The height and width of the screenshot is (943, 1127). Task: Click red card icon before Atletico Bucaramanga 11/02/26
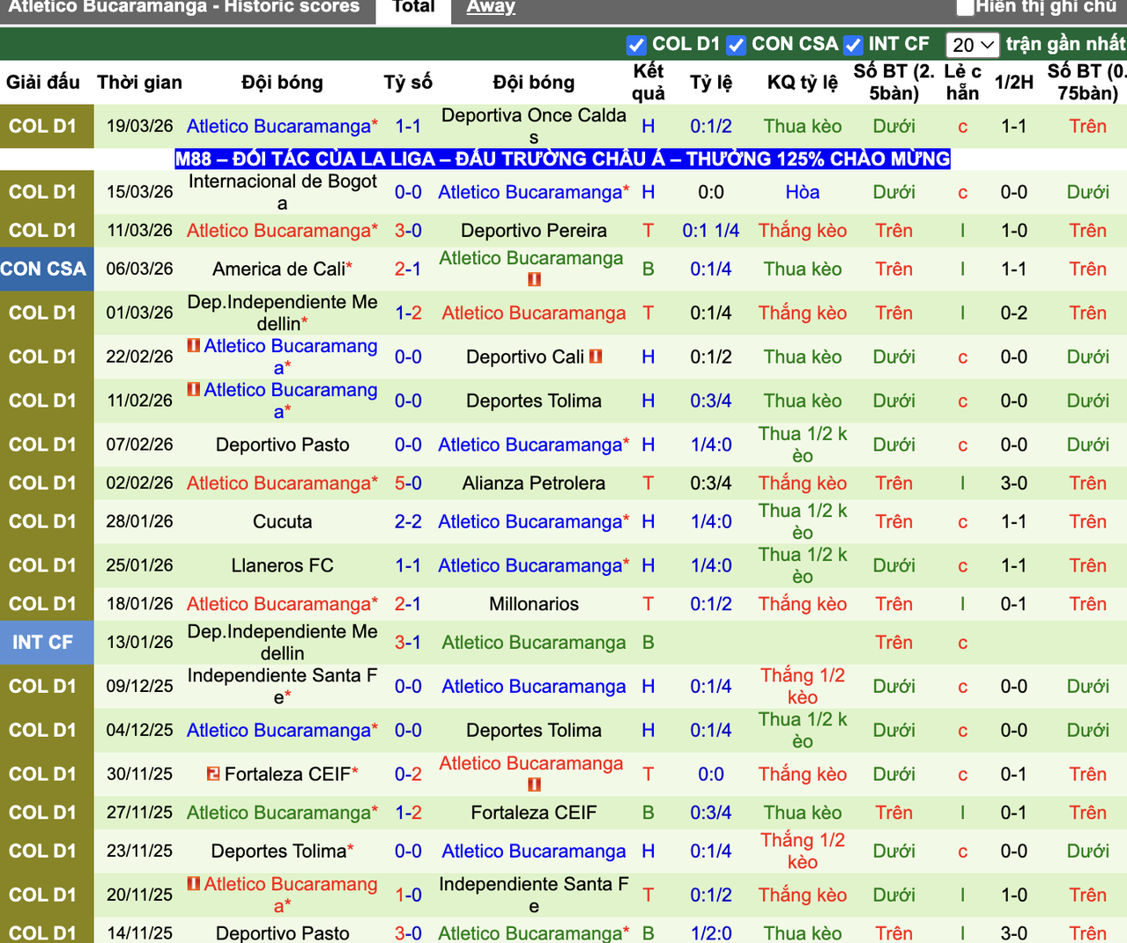(x=194, y=389)
